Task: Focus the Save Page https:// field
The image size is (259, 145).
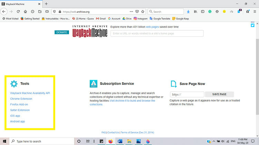Action: click(x=187, y=94)
